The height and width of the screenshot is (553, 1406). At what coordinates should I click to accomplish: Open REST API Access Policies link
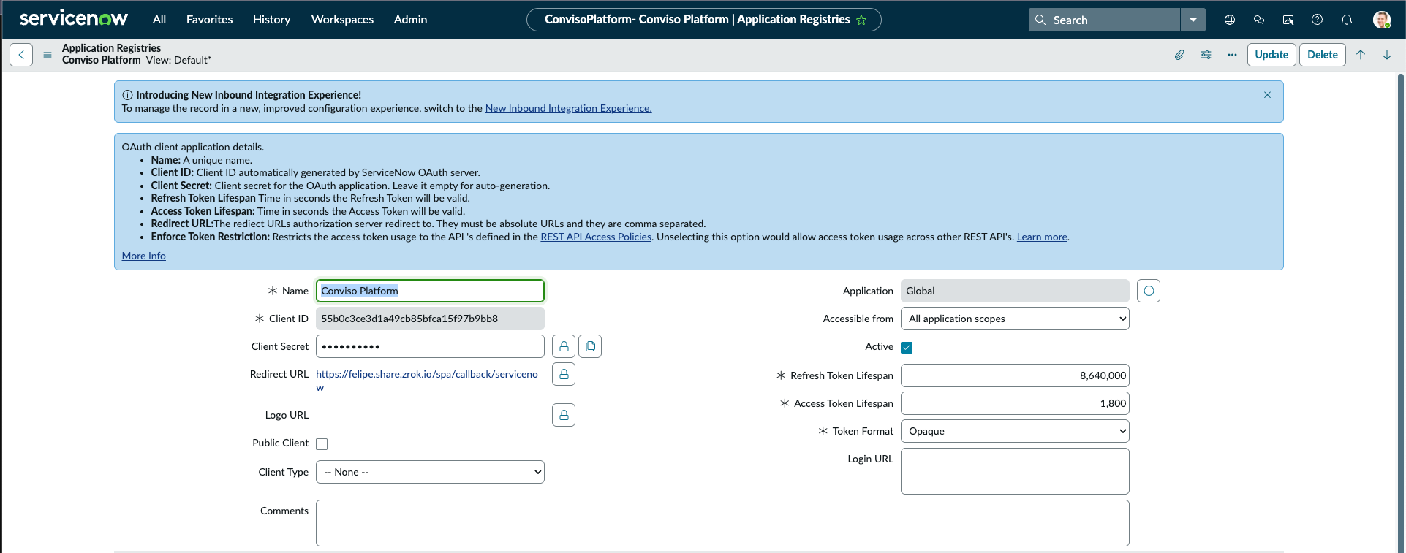(x=596, y=237)
